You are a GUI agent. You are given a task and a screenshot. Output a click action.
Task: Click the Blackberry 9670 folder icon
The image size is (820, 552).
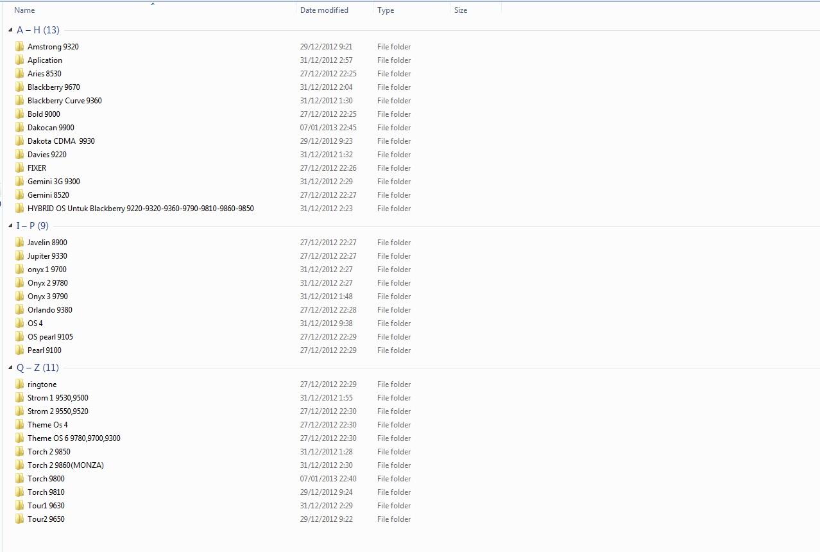coord(19,87)
